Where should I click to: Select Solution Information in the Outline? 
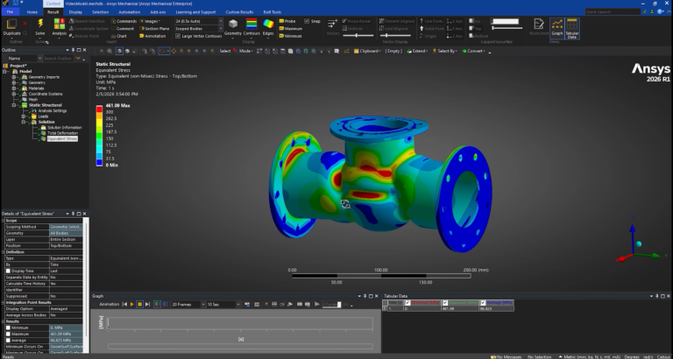pyautogui.click(x=64, y=127)
